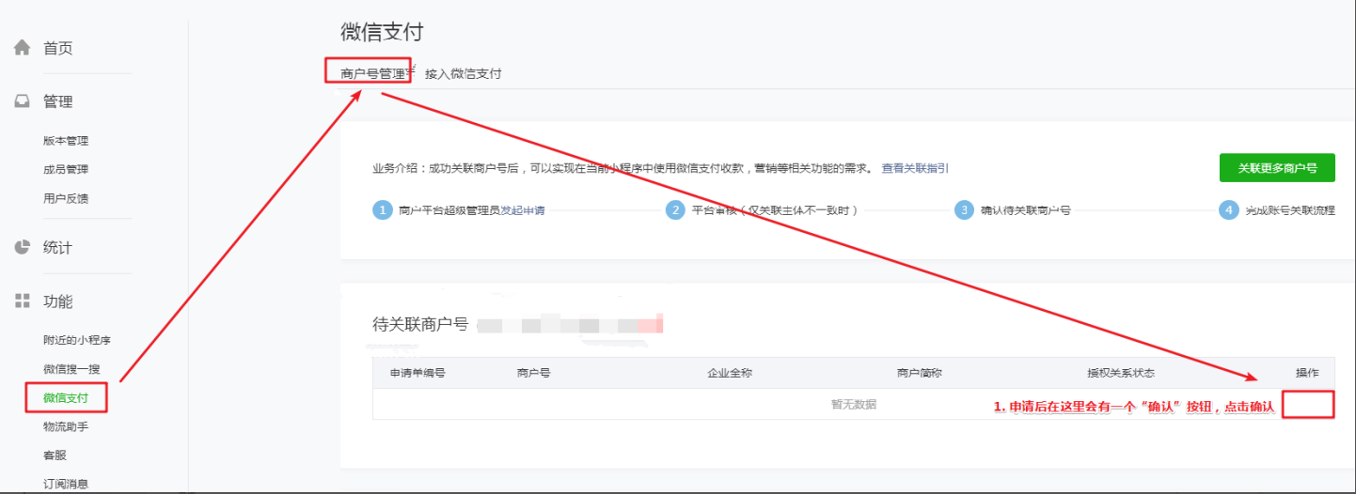Click the grid icon beside 功能
This screenshot has height=494, width=1356.
coord(22,301)
